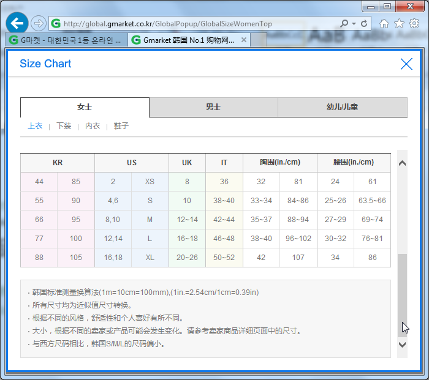Open the address bar autocomplete dropdown arrow
Screen dimensions: 429x380
pos(354,24)
